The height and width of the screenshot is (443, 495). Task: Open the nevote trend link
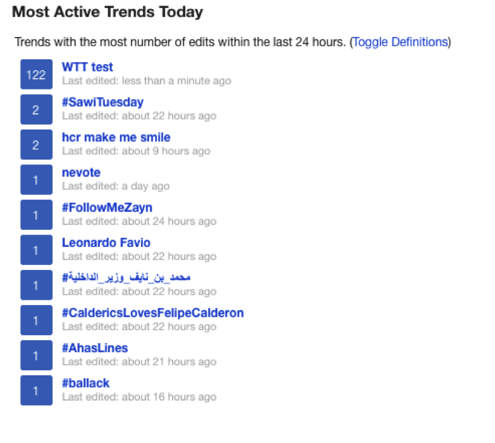tap(81, 172)
